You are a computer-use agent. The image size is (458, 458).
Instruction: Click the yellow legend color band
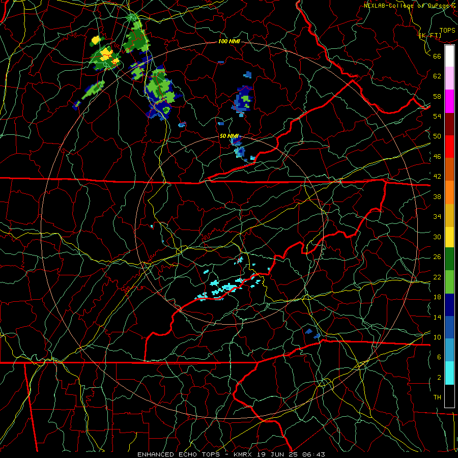449,237
